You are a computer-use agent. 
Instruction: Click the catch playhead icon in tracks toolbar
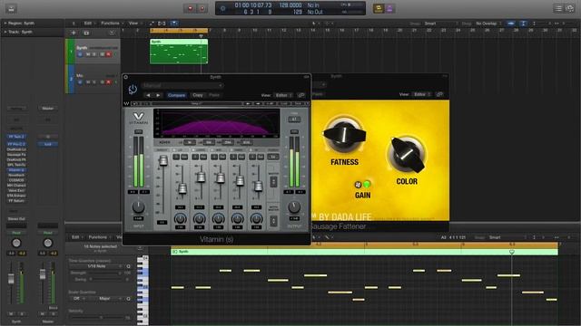click(x=173, y=24)
